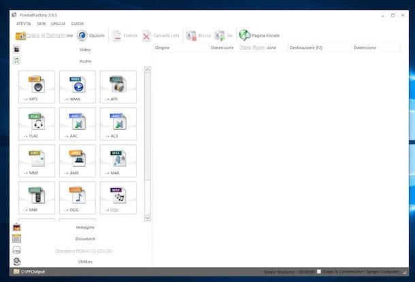Click the Blocca toolbar button
Screen dimensions: 415x282
(198, 35)
